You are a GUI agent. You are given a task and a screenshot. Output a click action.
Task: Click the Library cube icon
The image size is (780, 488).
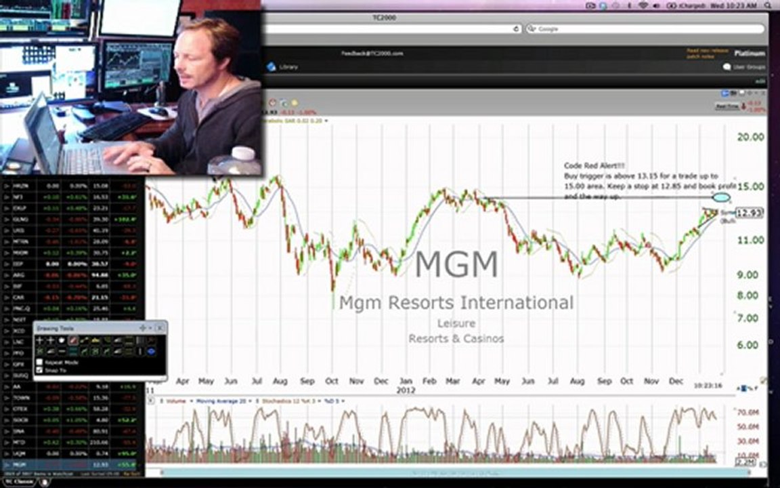click(x=271, y=66)
